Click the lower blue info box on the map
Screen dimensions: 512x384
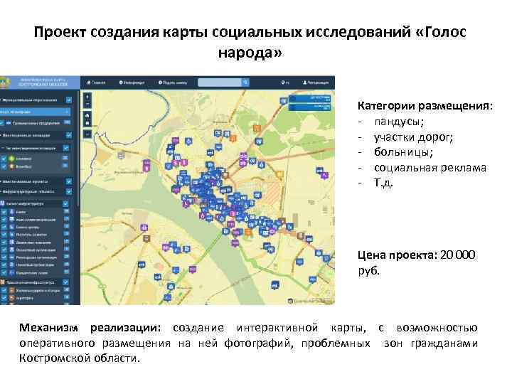pyautogui.click(x=309, y=107)
